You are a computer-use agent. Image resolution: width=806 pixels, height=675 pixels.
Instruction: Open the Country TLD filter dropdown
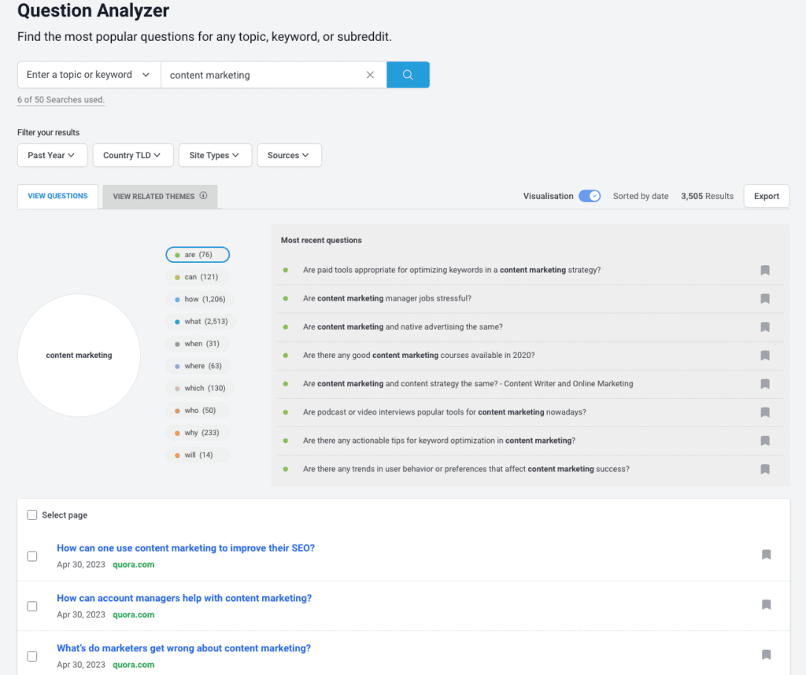132,155
